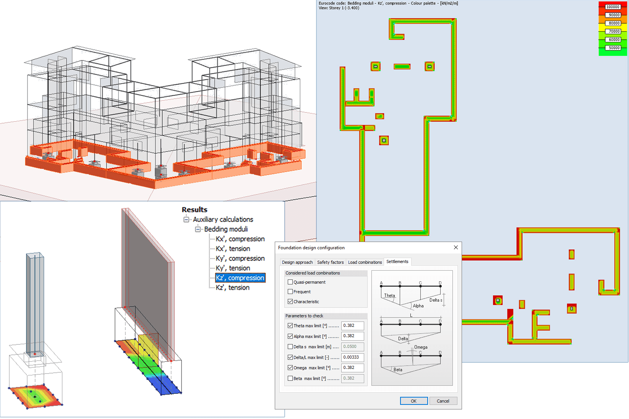629x419 pixels.
Task: Confirm settings with the OK button
Action: click(x=413, y=401)
